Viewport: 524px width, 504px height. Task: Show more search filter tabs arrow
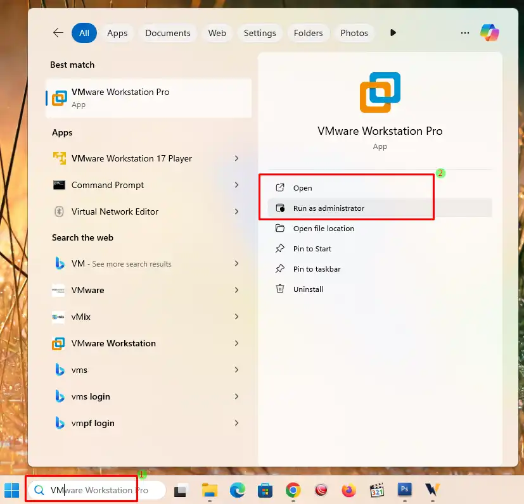[393, 33]
